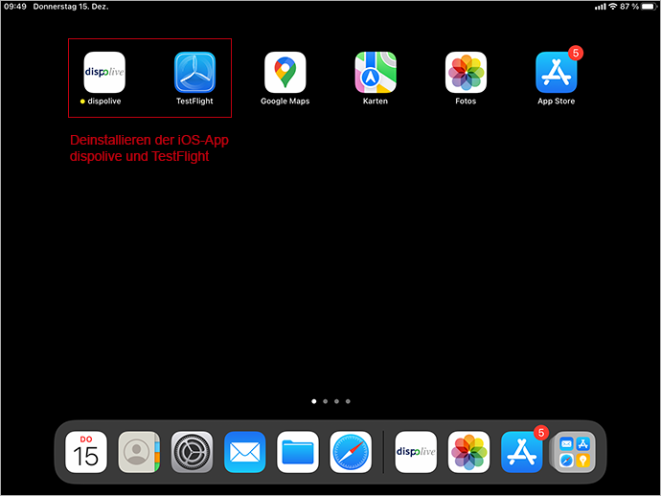Launch the TestFlight app
661x496 pixels.
[x=194, y=72]
